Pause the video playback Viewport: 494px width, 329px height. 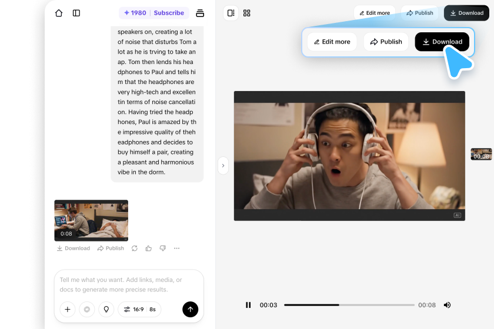coord(248,305)
